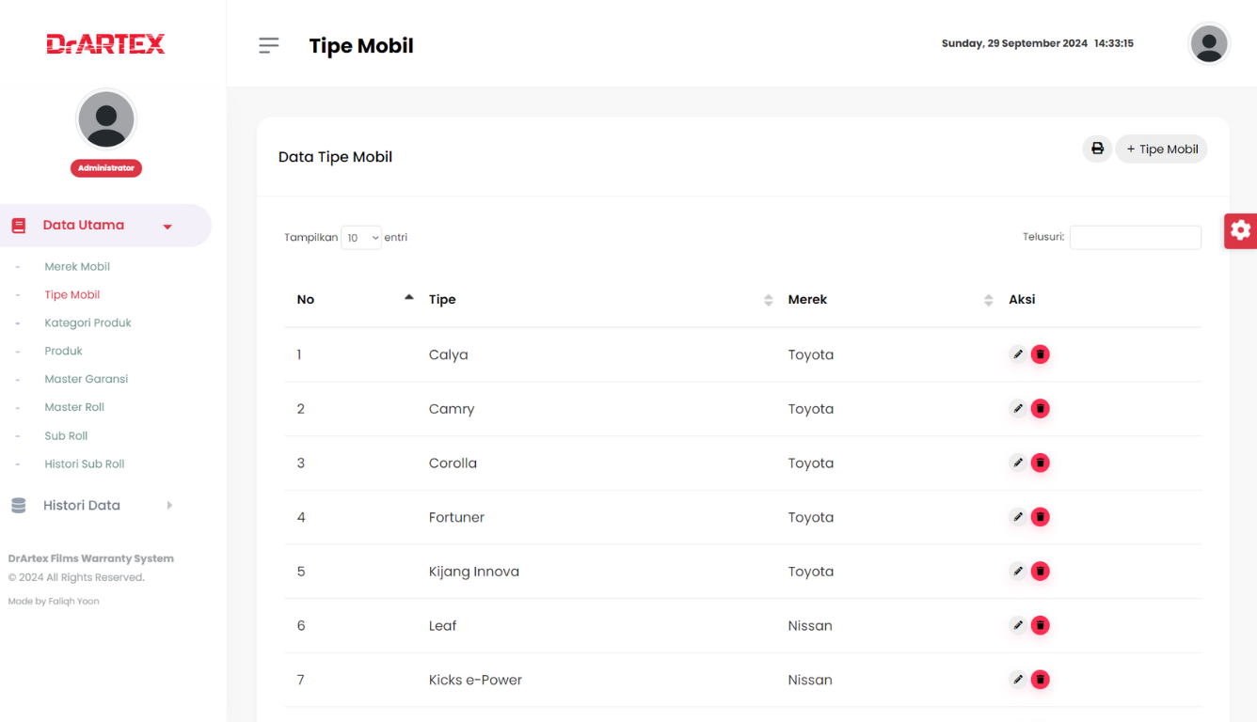
Task: Delete the Leaf row entry
Action: (x=1040, y=625)
